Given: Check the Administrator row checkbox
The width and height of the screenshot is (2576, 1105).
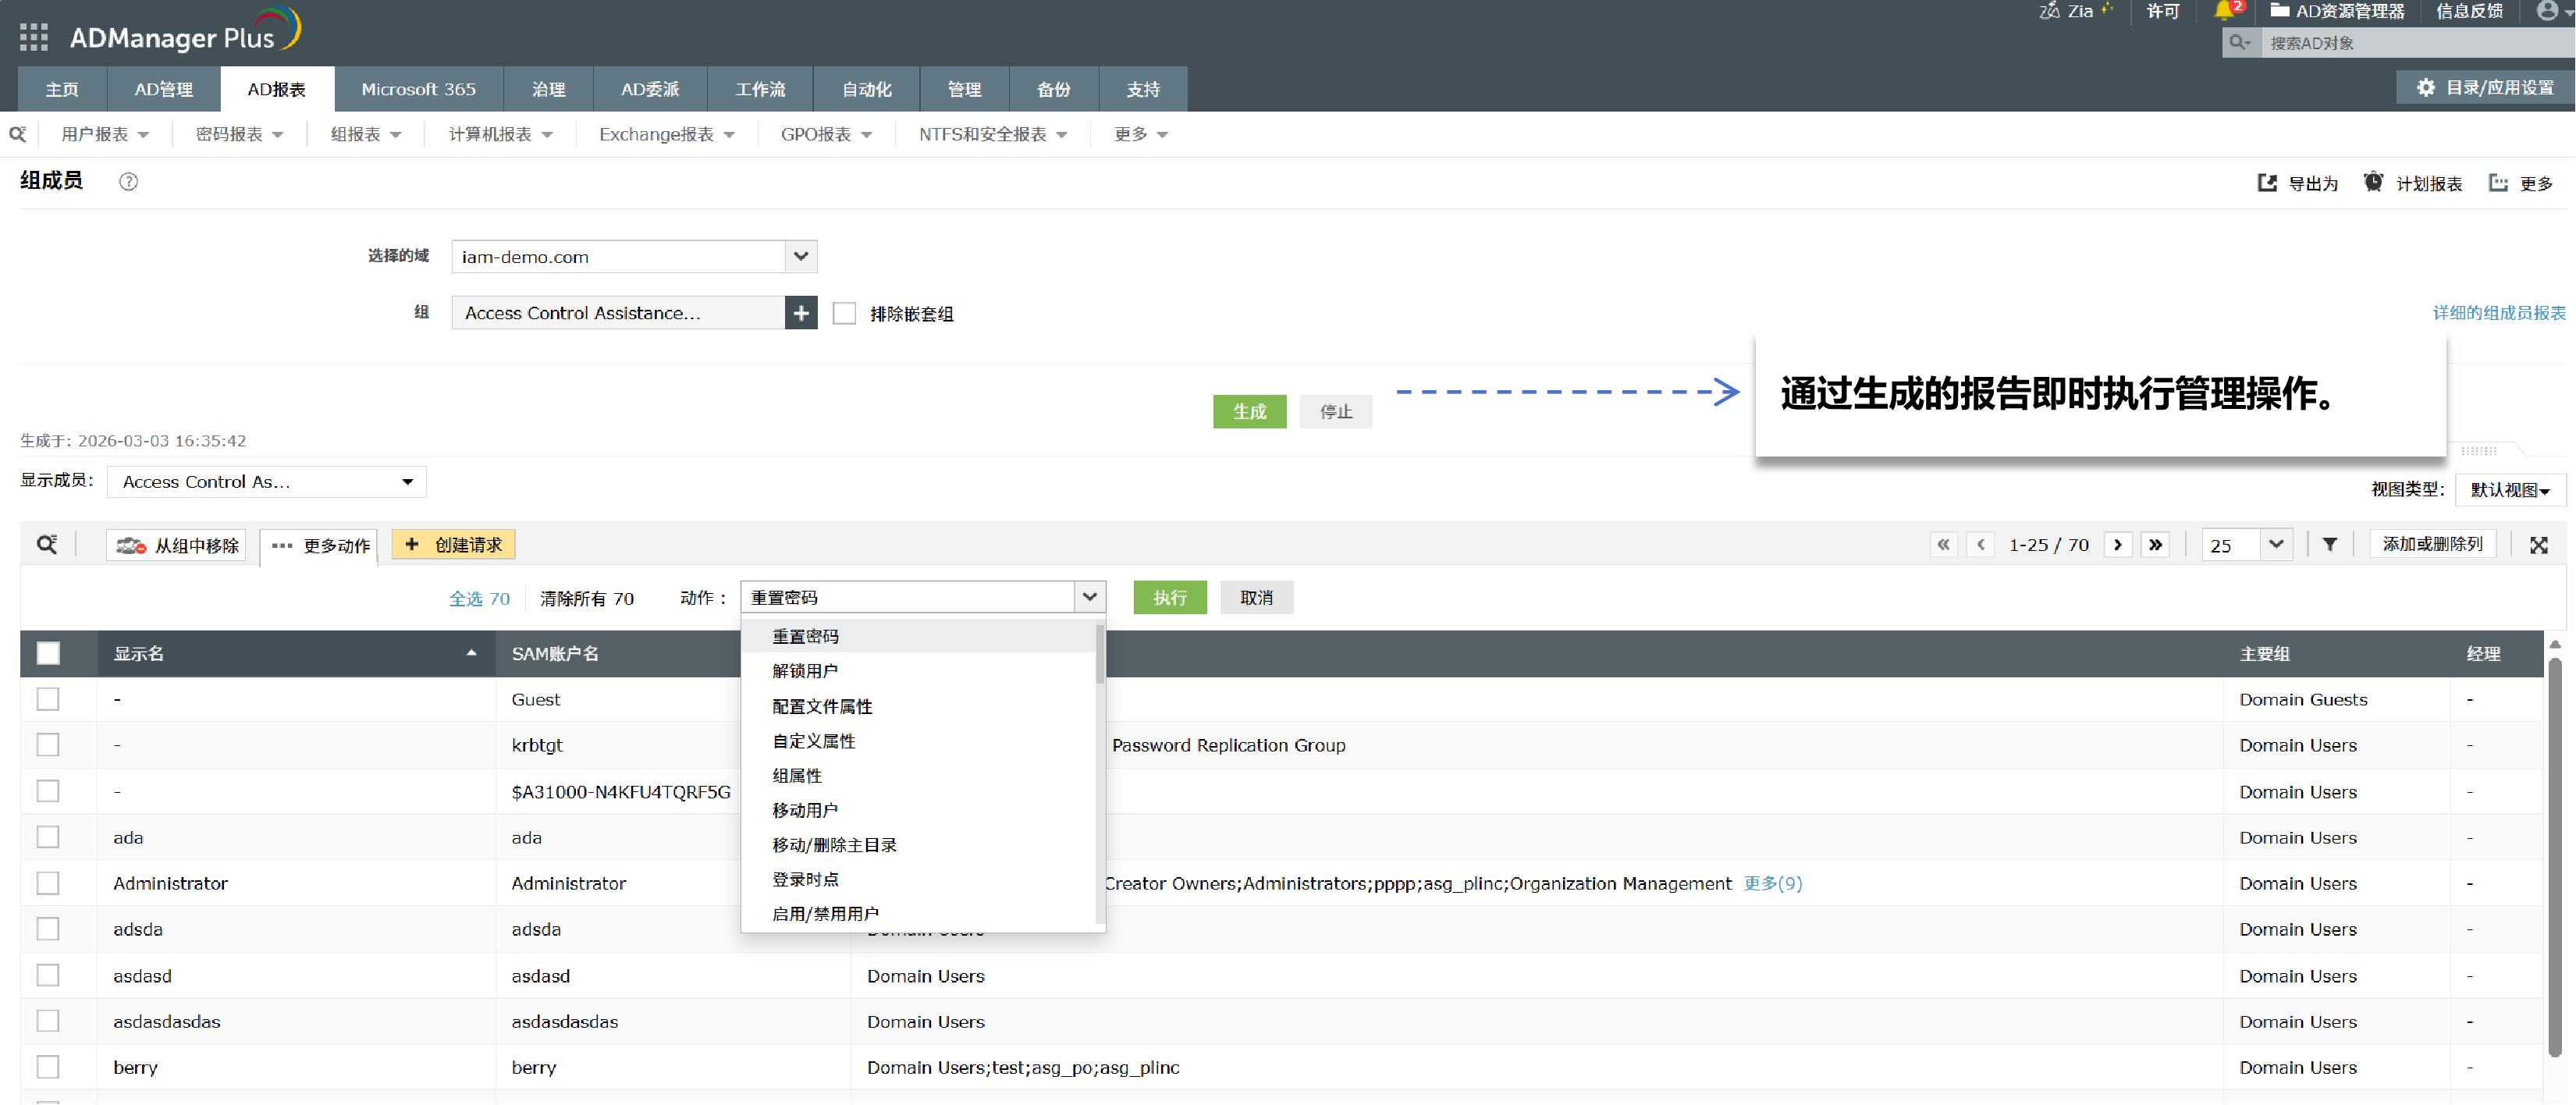Looking at the screenshot, I should click(48, 883).
